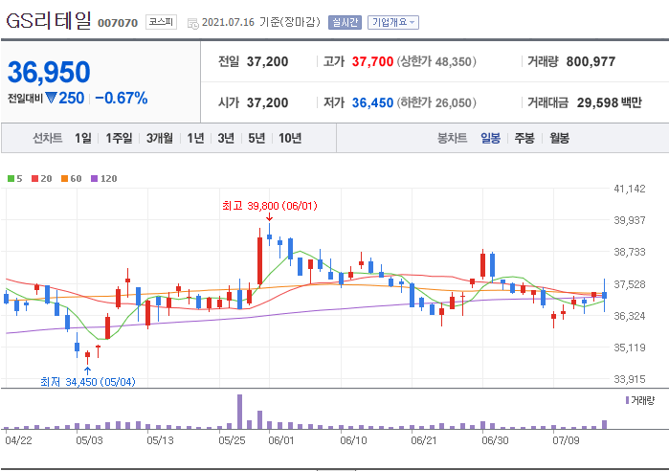Click the 하한가 26,050 text

[x=436, y=102]
